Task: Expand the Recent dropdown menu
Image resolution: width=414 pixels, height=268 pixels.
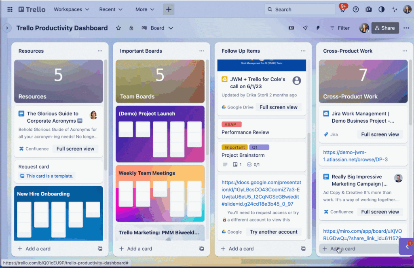Action: (x=111, y=9)
